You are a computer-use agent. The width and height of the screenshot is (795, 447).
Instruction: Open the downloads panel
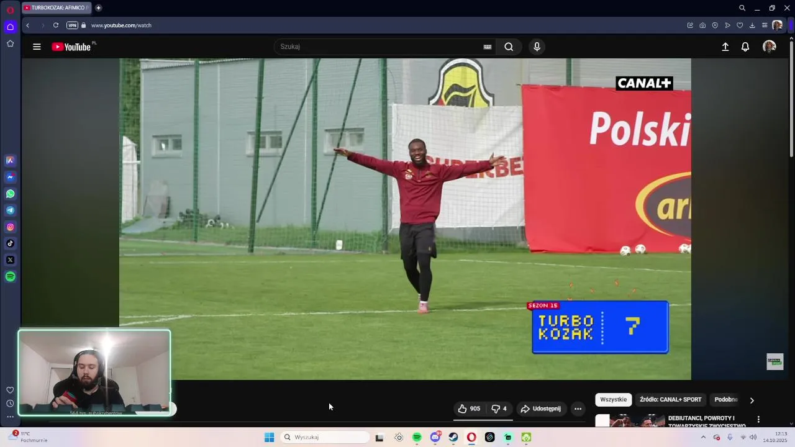pyautogui.click(x=752, y=25)
